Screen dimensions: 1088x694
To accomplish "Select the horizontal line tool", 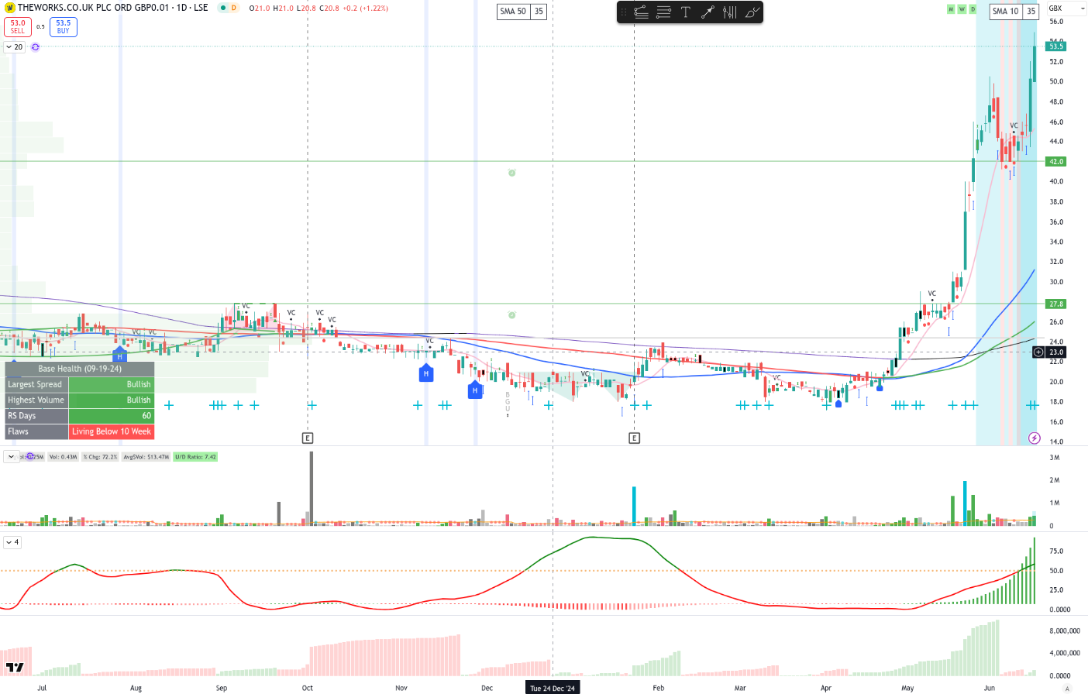I will pos(663,12).
